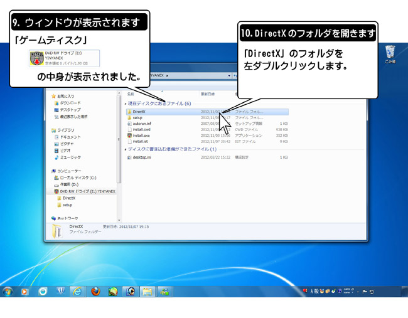Launch the orange media player taskbar icon
The image size is (408, 318).
tap(24, 292)
